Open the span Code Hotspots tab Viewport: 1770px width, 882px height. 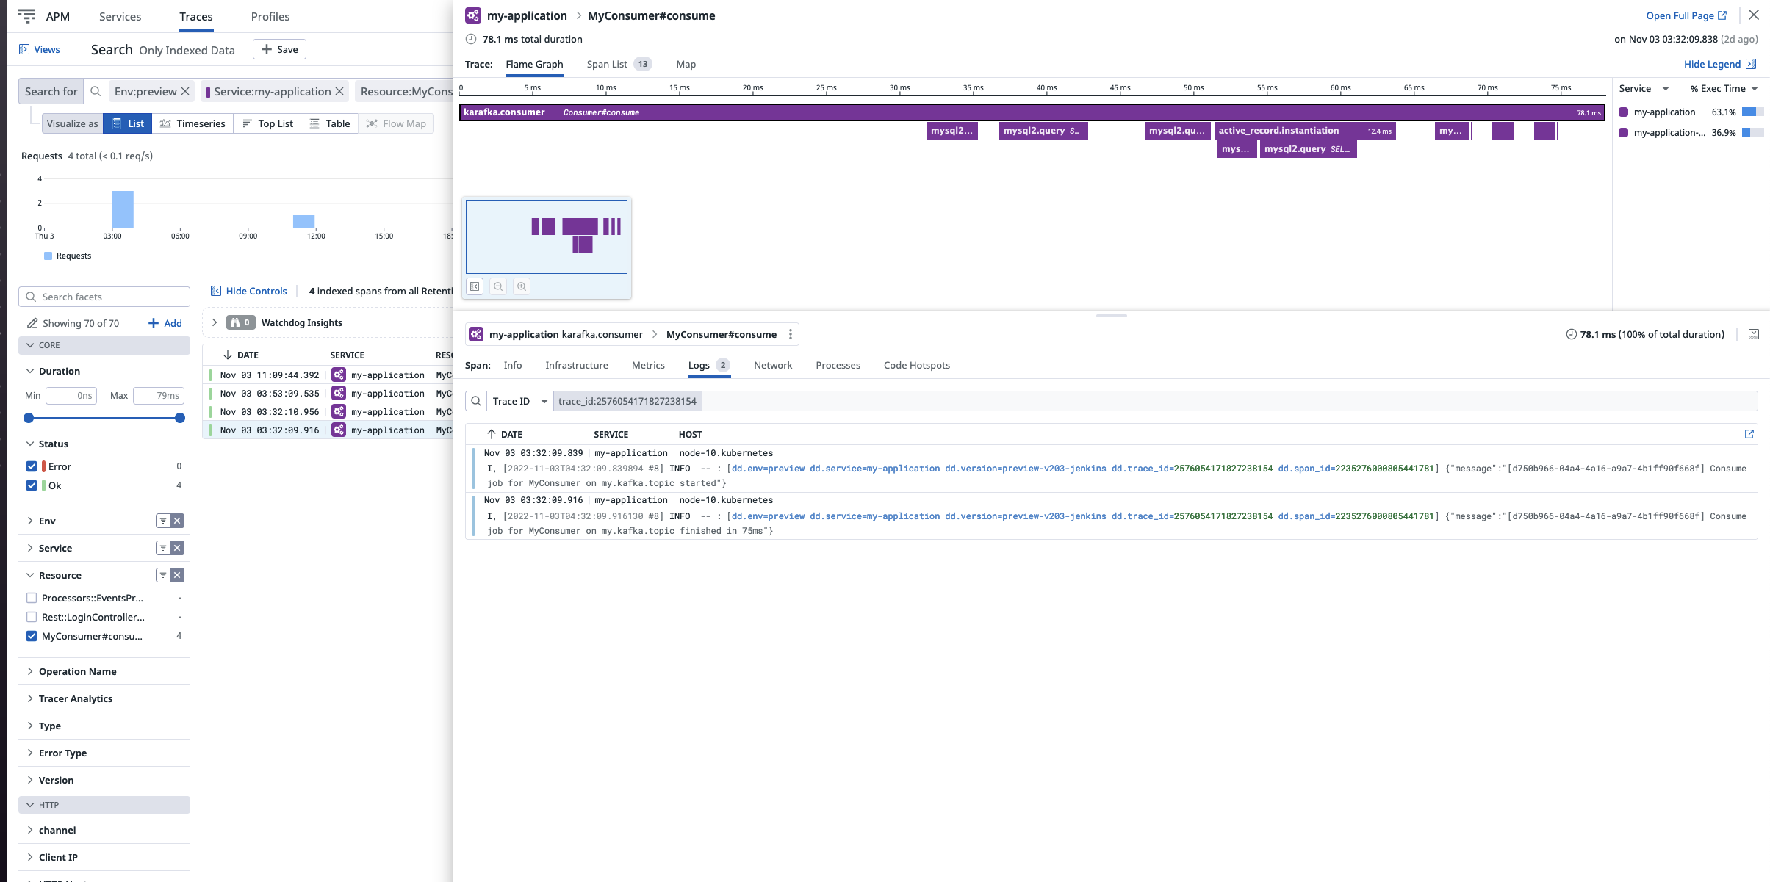[917, 365]
